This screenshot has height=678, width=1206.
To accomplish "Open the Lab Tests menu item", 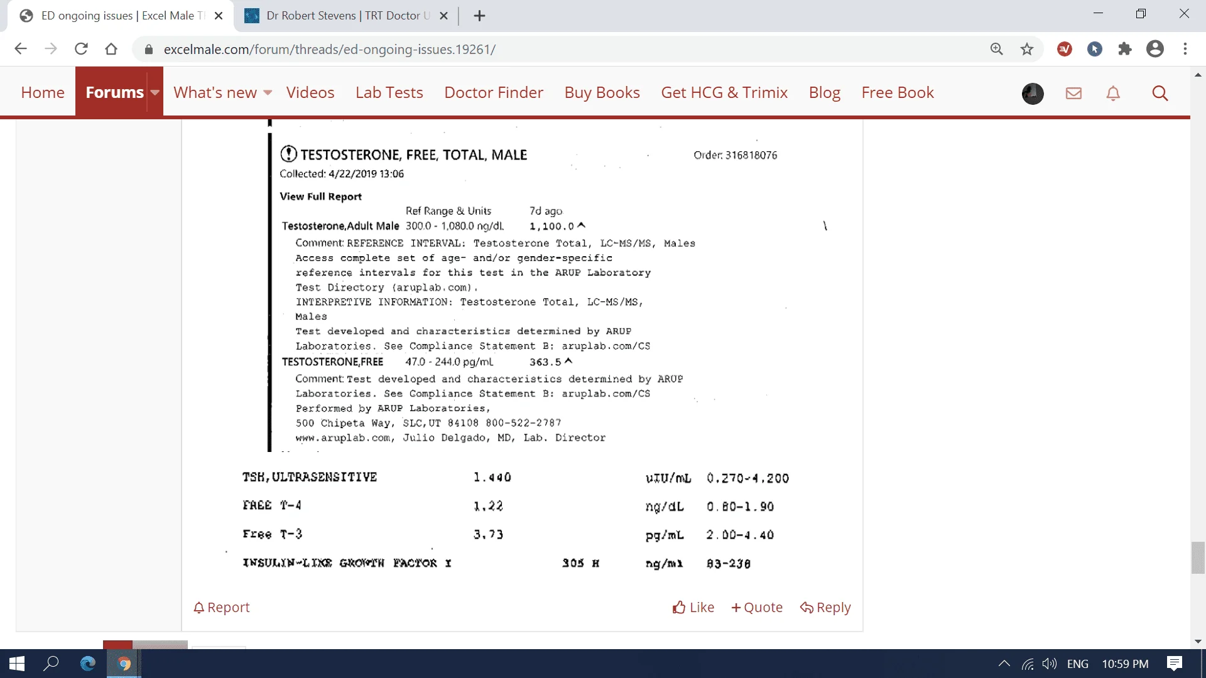I will pyautogui.click(x=389, y=92).
